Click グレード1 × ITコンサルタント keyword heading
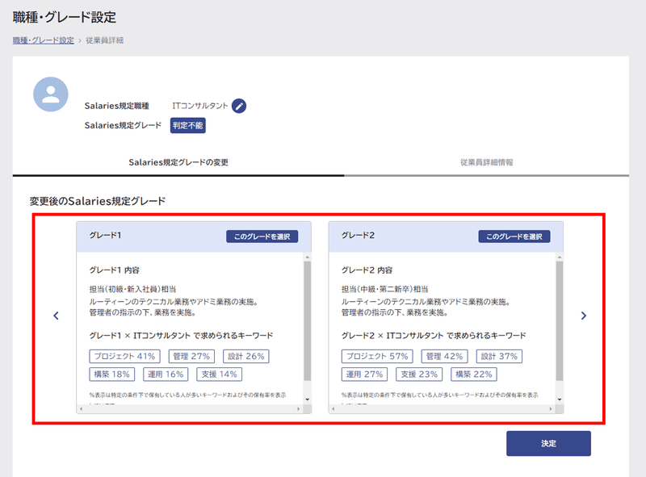Screen dimensions: 646x477 (181, 336)
